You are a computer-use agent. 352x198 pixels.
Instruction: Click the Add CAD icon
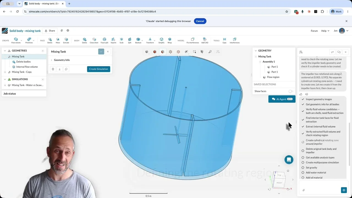[x=205, y=40]
